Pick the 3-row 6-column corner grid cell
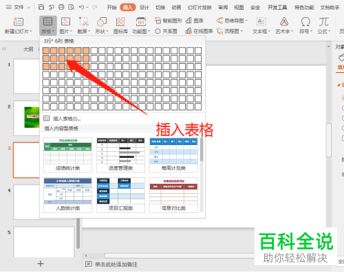The width and height of the screenshot is (344, 272). 86,67
